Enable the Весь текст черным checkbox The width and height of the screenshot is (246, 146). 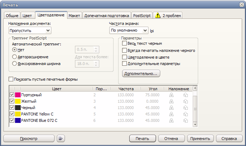coord(125,43)
